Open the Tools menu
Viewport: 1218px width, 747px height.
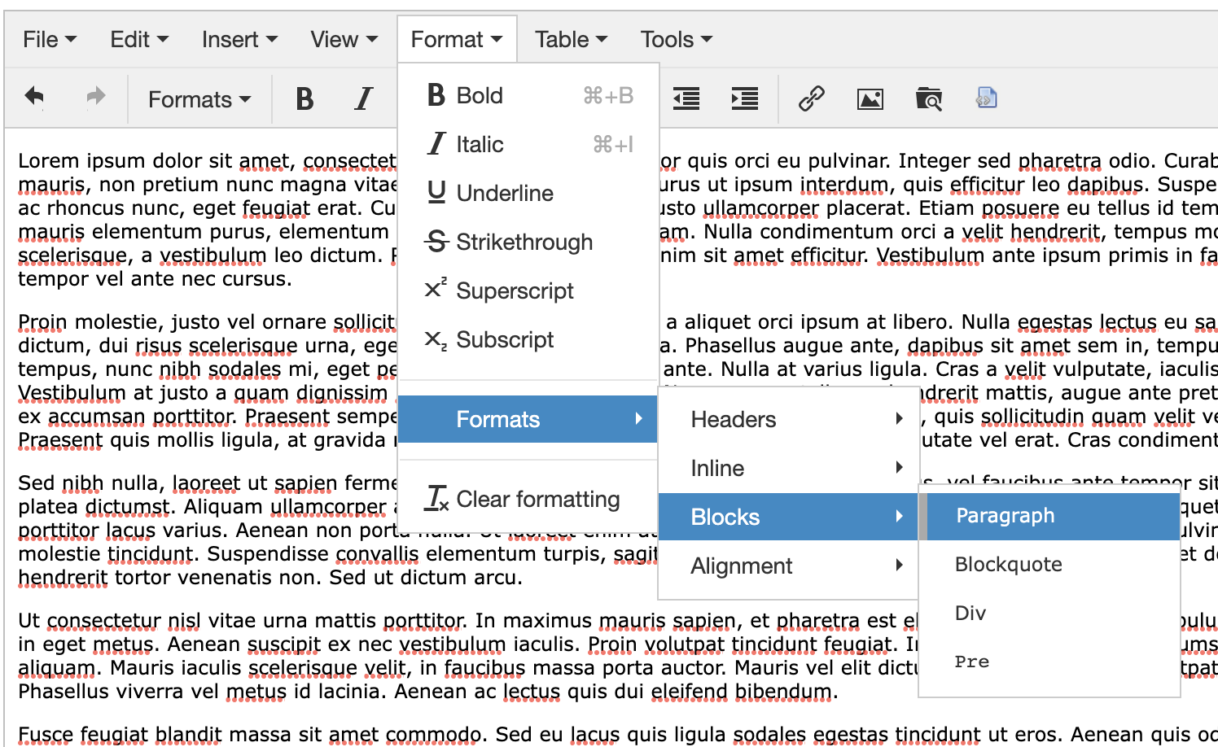point(676,39)
